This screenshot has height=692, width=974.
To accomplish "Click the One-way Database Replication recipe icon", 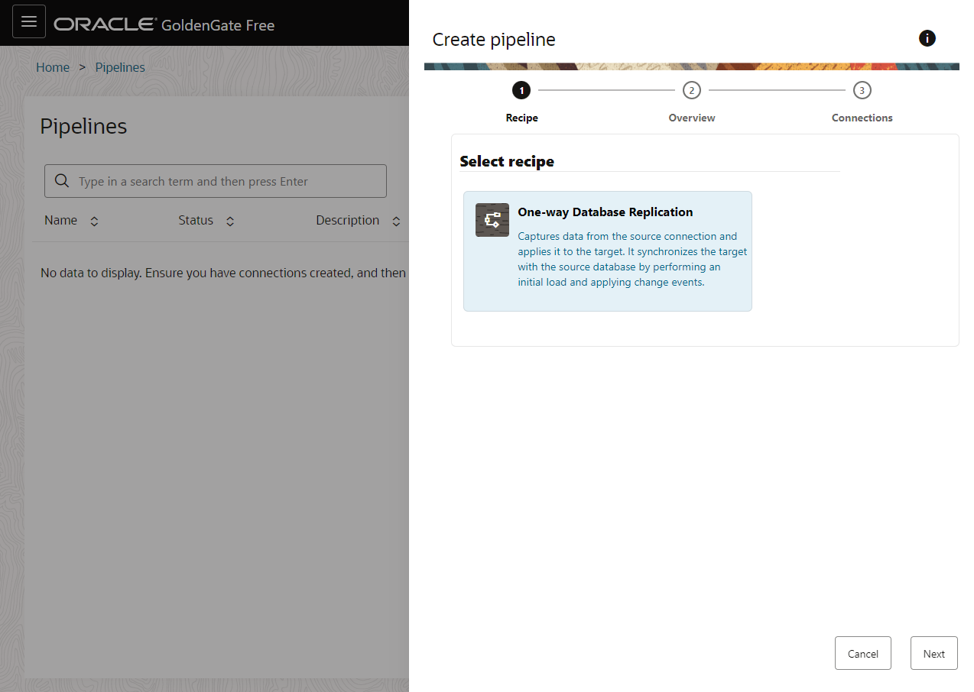I will pyautogui.click(x=492, y=220).
